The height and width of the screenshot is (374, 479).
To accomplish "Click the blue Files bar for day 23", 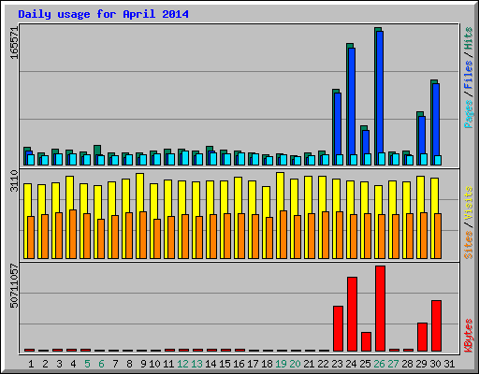I will pyautogui.click(x=338, y=123).
